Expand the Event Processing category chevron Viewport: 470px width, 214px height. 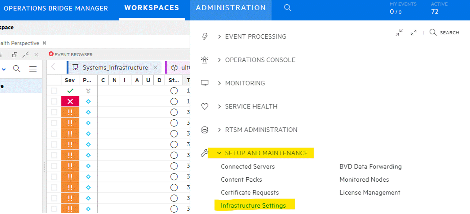tap(219, 36)
